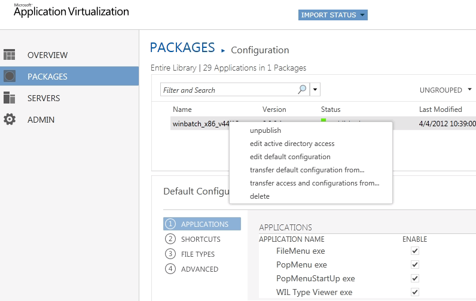
Task: Open the Servers sidebar section
Action: pos(44,98)
